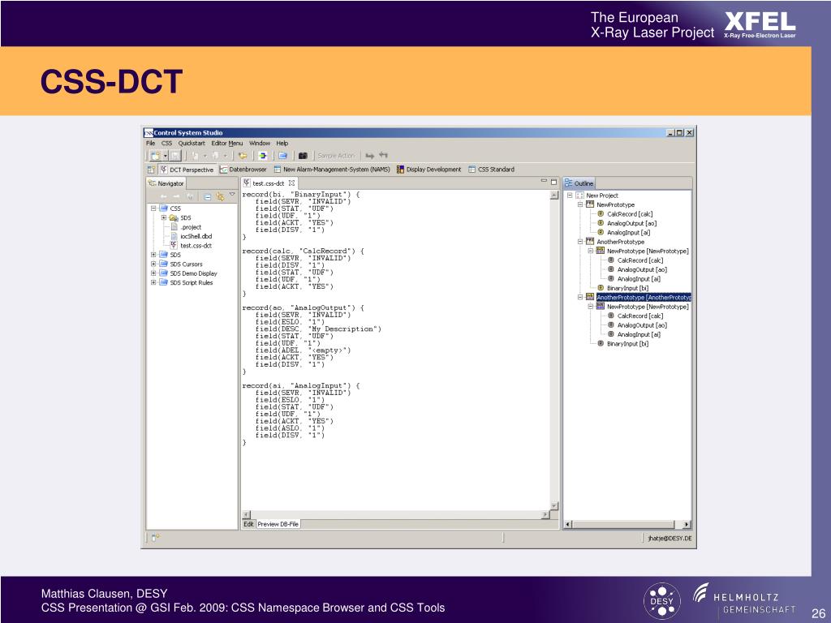Switch to the Display Development perspective
This screenshot has width=831, height=623.
coord(428,170)
